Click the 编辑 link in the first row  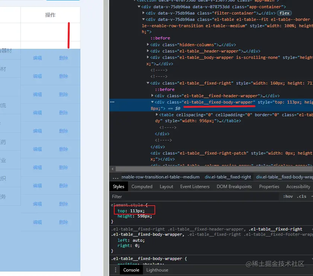[x=37, y=58]
